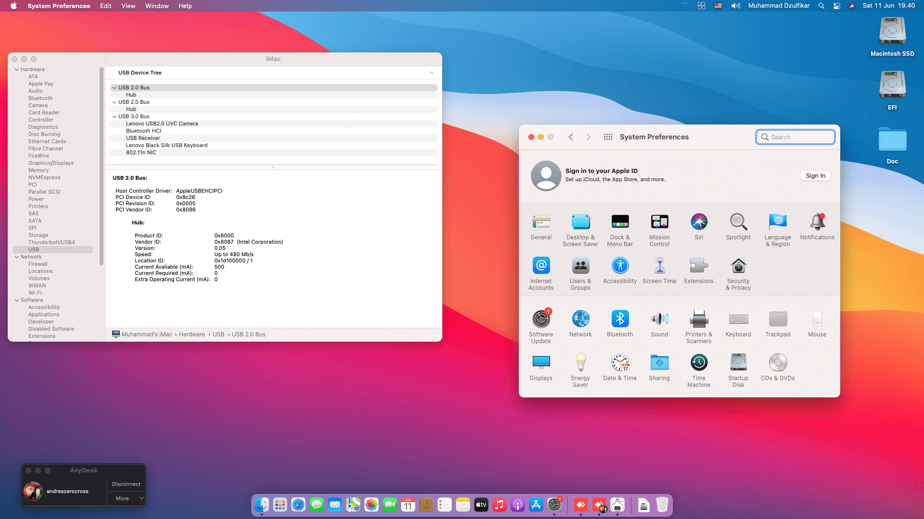Collapse the USB 3.0 Bus tree
Screen dimensions: 924x519
coord(115,116)
